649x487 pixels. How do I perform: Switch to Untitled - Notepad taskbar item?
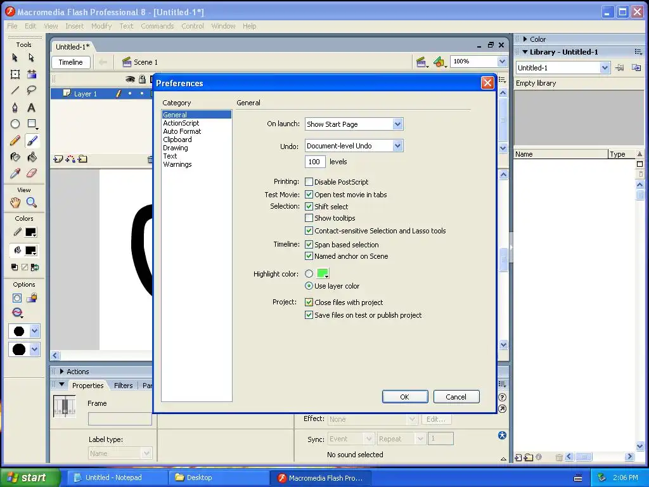coord(117,477)
